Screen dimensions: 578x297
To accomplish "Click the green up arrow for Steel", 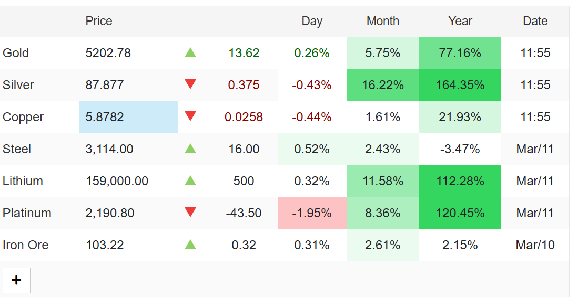I will coord(190,148).
